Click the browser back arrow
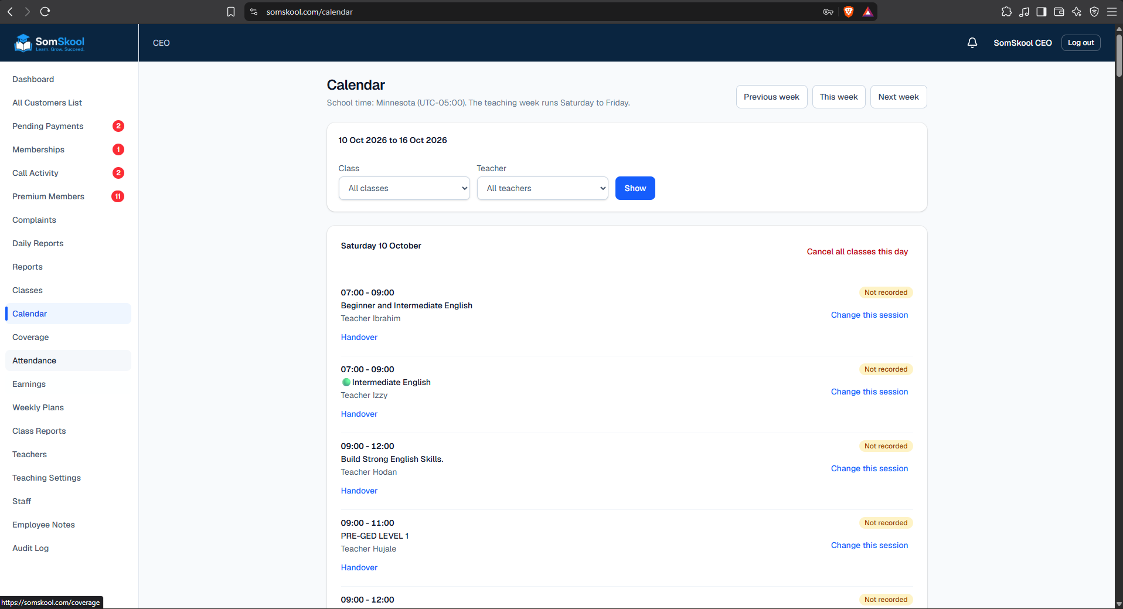Viewport: 1123px width, 609px height. (10, 12)
